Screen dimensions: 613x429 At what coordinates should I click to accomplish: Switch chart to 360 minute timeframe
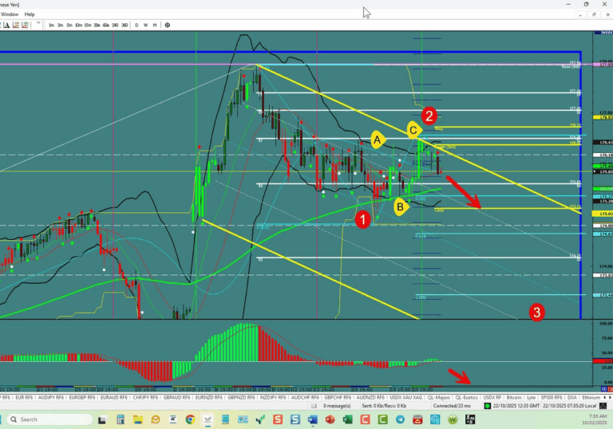[x=125, y=25]
